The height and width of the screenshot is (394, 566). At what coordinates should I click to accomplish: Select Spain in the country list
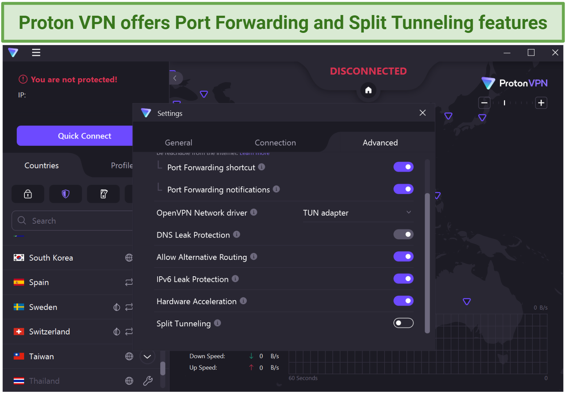pos(68,282)
